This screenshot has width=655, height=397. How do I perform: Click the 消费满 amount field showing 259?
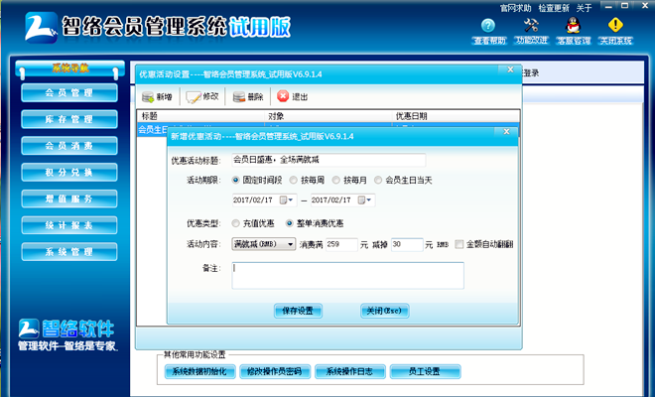[x=341, y=244]
